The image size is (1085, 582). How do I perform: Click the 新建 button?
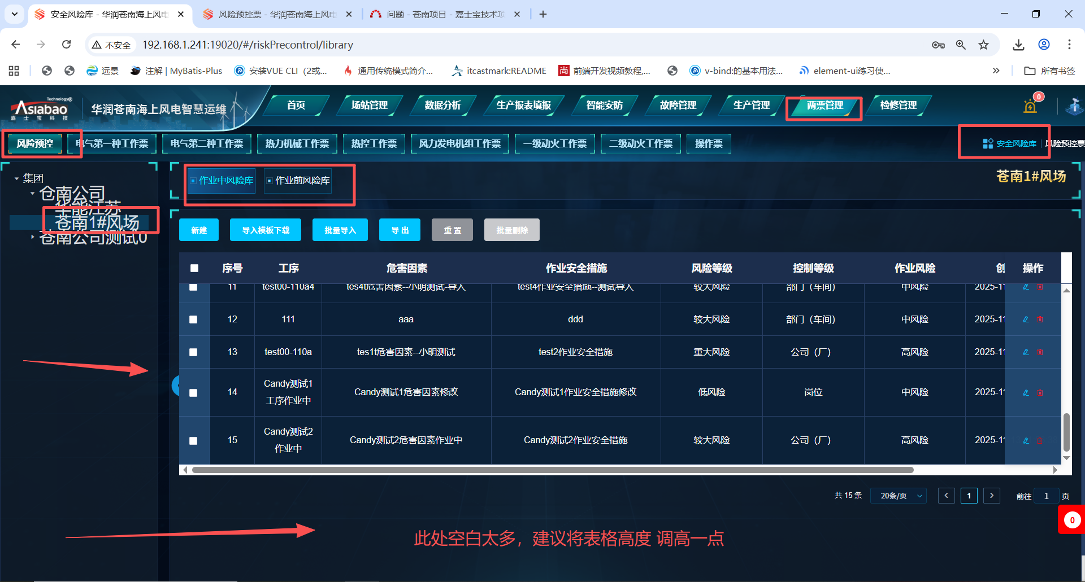pos(199,230)
